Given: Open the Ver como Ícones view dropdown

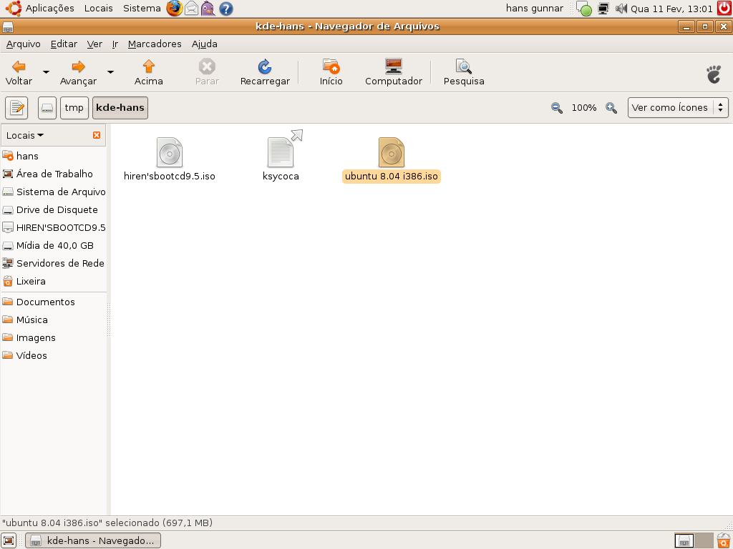Looking at the screenshot, I should click(x=678, y=108).
